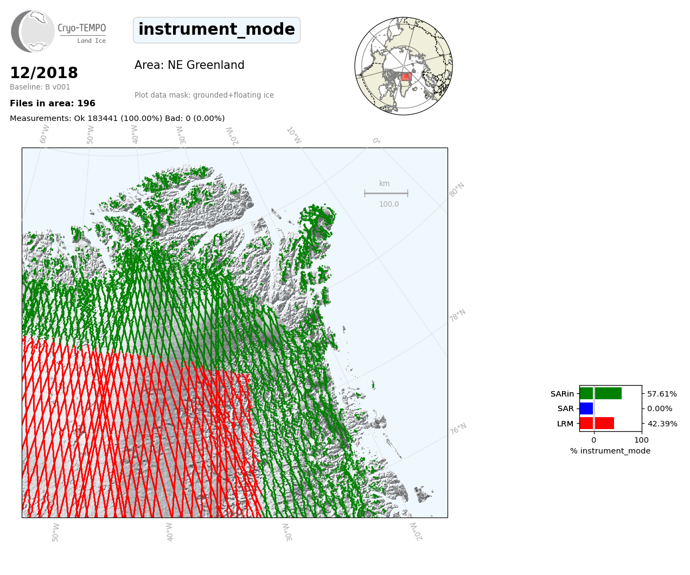This screenshot has height=575, width=690.
Task: Click the 60°W top longitude label
Action: point(44,134)
